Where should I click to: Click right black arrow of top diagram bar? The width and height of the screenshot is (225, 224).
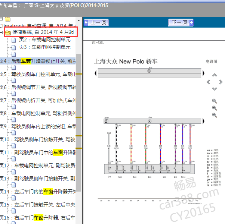pos(203,73)
